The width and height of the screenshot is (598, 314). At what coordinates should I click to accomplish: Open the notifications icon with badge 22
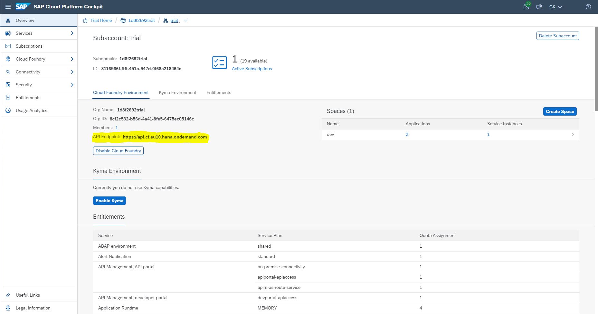pos(527,7)
